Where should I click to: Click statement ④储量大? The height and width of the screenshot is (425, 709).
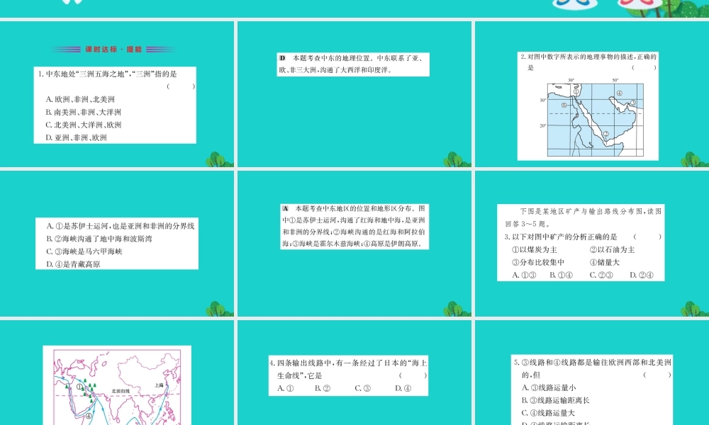[x=605, y=262]
